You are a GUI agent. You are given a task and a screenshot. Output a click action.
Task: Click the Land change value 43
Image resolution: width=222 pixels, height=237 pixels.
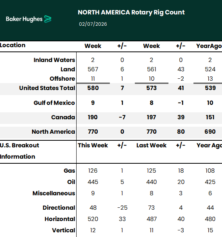pyautogui.click(x=181, y=69)
